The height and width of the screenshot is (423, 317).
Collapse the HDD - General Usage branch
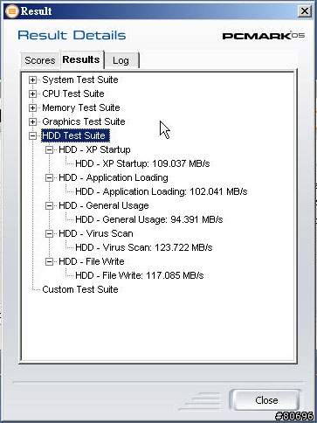(49, 205)
